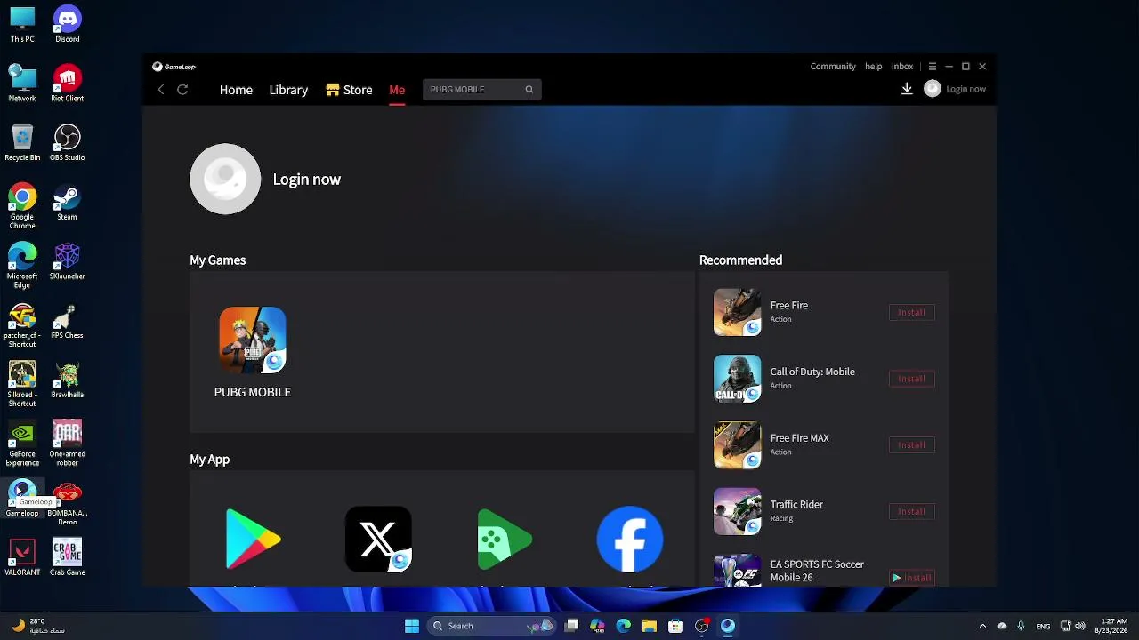Select the Microsoft Edge desktop icon
This screenshot has width=1139, height=640.
(22, 266)
